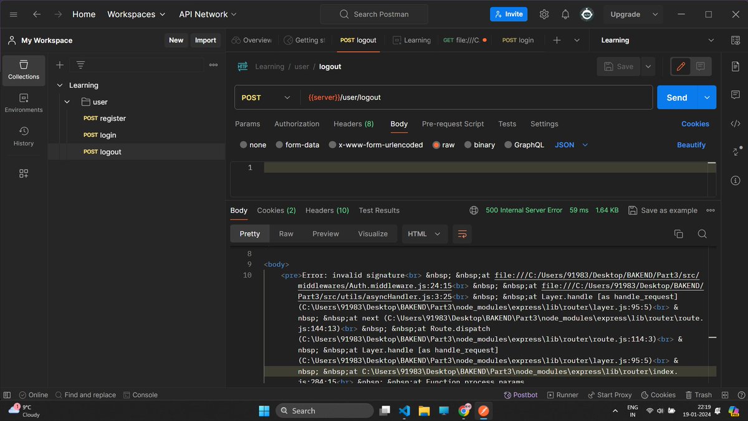Open the Learning environment selector
The height and width of the screenshot is (421, 748).
657,40
